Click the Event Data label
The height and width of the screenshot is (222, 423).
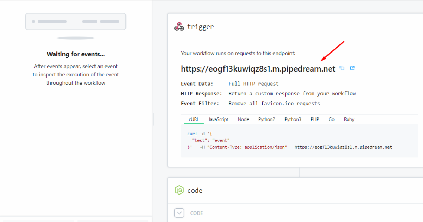pyautogui.click(x=197, y=84)
